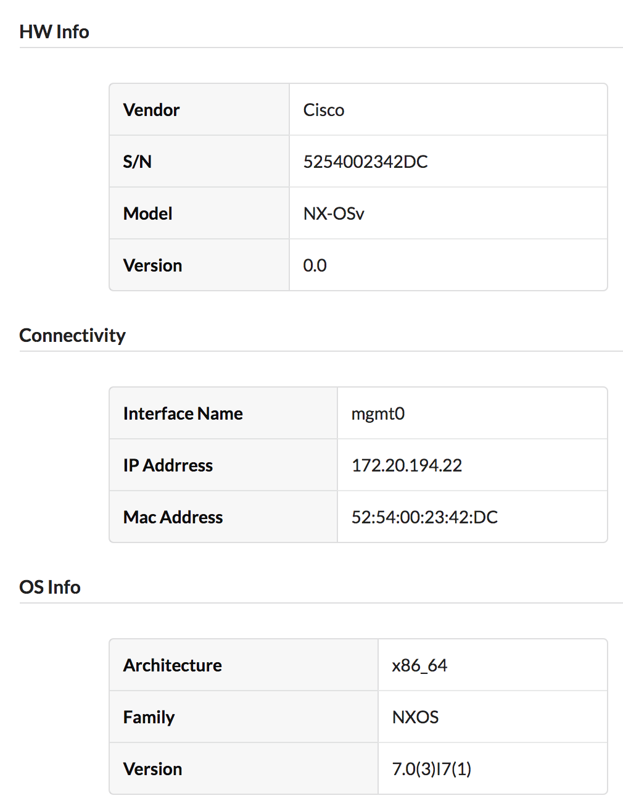Screen dimensions: 623x806
Task: Click the hardware version 0.0 value
Action: point(315,266)
